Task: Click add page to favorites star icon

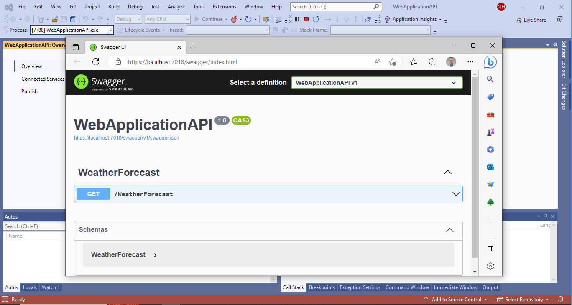Action: click(392, 62)
